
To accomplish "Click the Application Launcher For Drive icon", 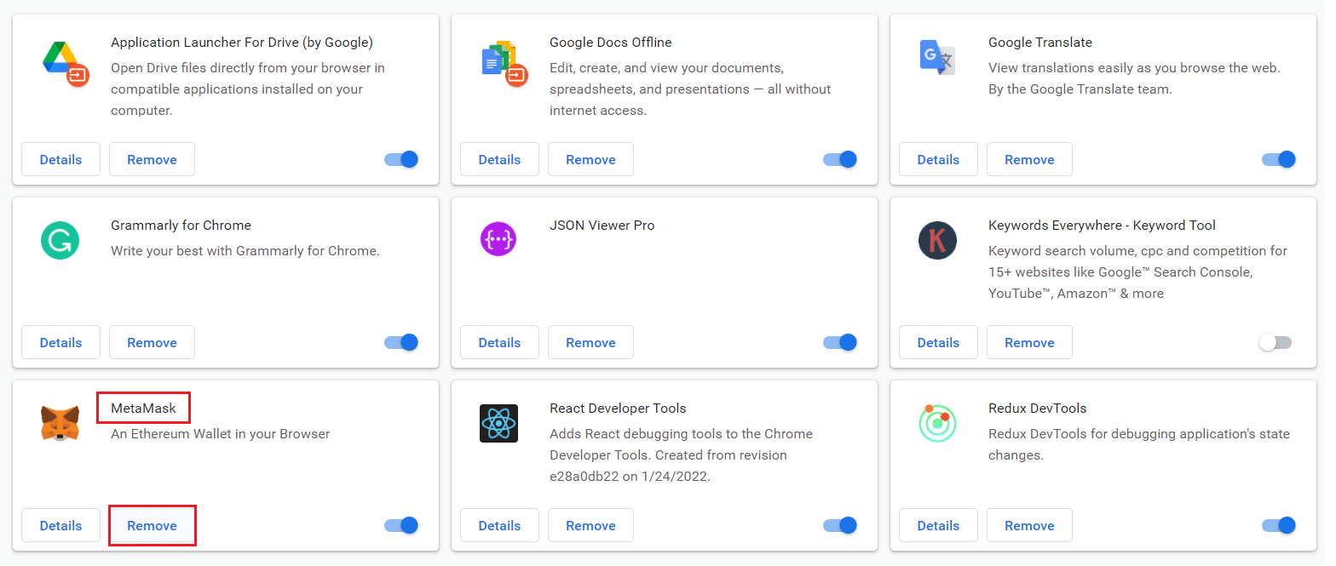I will pyautogui.click(x=65, y=64).
